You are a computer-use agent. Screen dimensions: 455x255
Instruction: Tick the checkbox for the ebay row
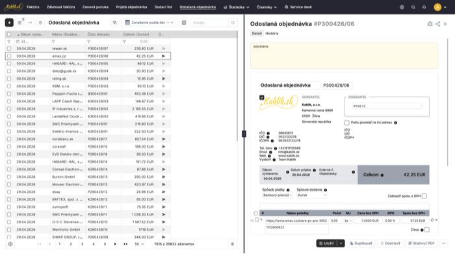[9, 192]
